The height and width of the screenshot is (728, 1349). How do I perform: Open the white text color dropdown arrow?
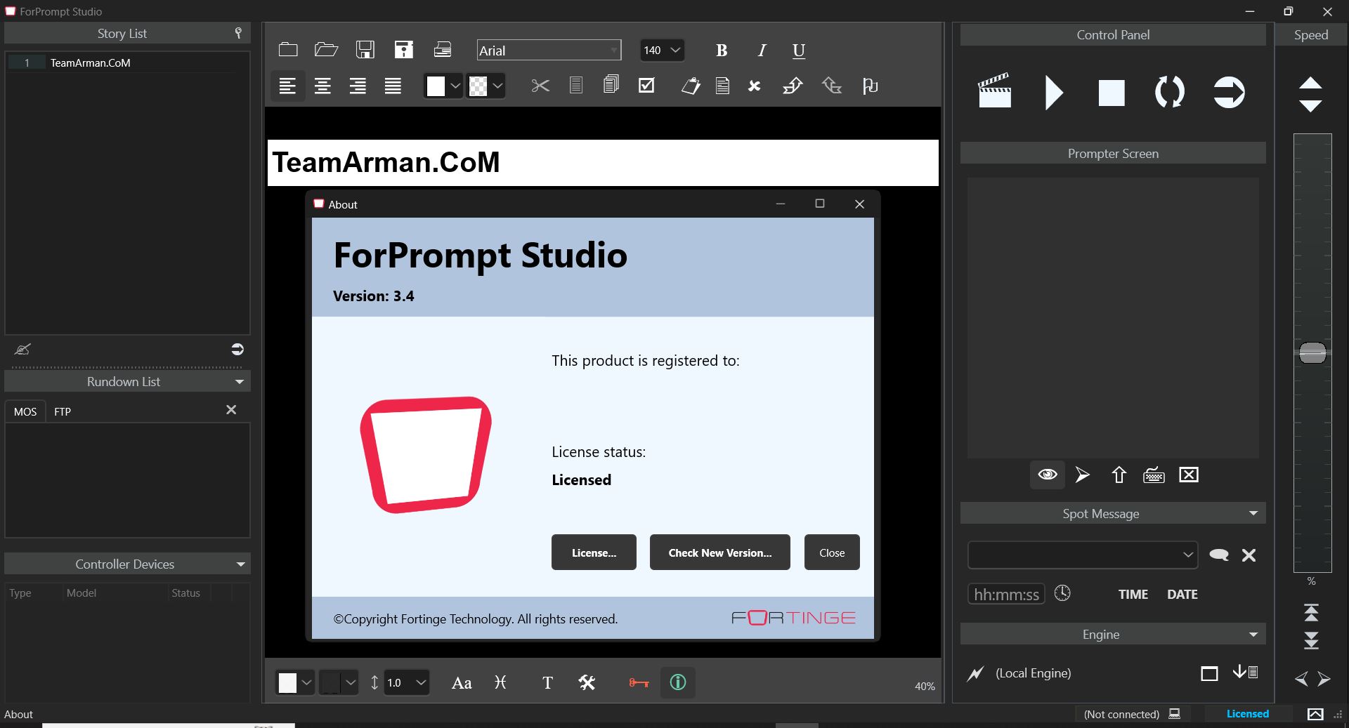455,86
